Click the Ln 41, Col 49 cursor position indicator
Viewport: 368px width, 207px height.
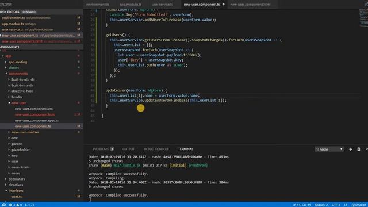[x=301, y=205]
